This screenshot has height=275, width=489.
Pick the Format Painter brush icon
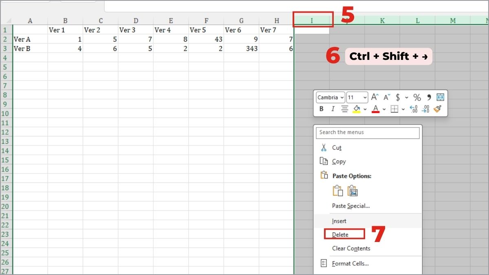pos(437,109)
